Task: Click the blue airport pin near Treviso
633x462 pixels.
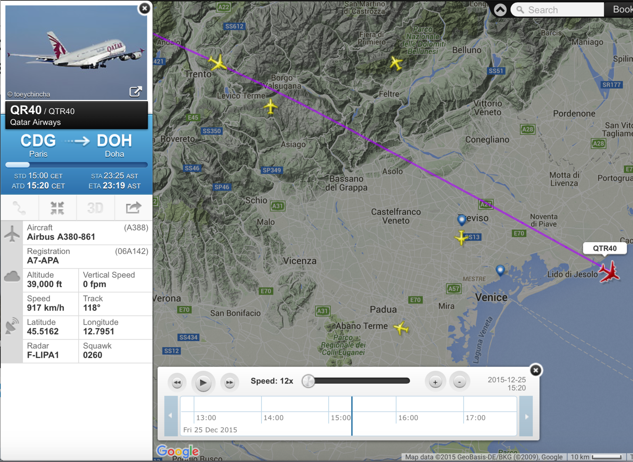Action: pos(461,220)
